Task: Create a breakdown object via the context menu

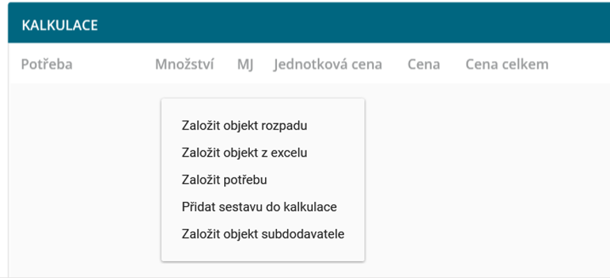Action: (244, 126)
